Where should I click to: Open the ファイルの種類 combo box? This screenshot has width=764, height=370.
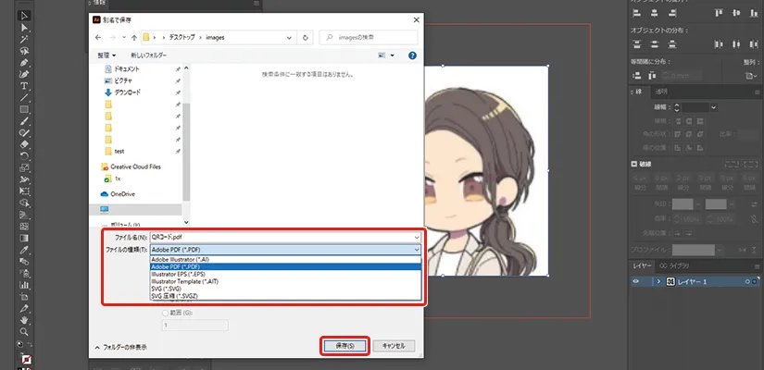pyautogui.click(x=285, y=250)
